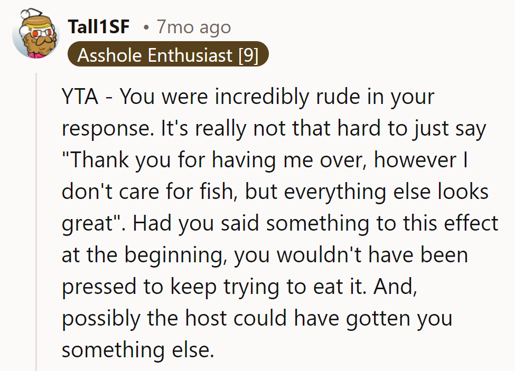Click the "Asshole Enthusiast [9]" flair badge
The width and height of the screenshot is (515, 371).
click(x=168, y=55)
